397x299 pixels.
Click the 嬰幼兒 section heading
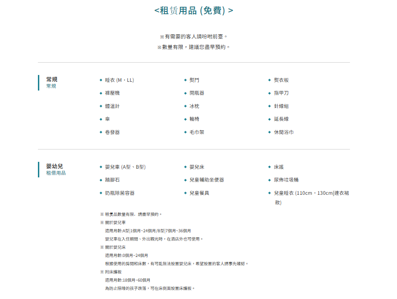(x=54, y=166)
